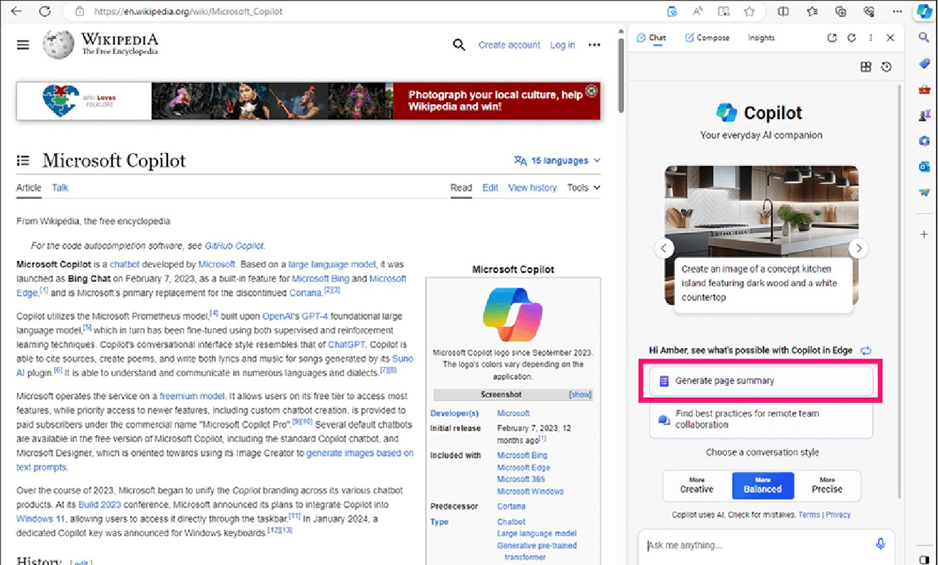The height and width of the screenshot is (565, 938).
Task: Toggle the article table of contents icon
Action: tap(23, 161)
